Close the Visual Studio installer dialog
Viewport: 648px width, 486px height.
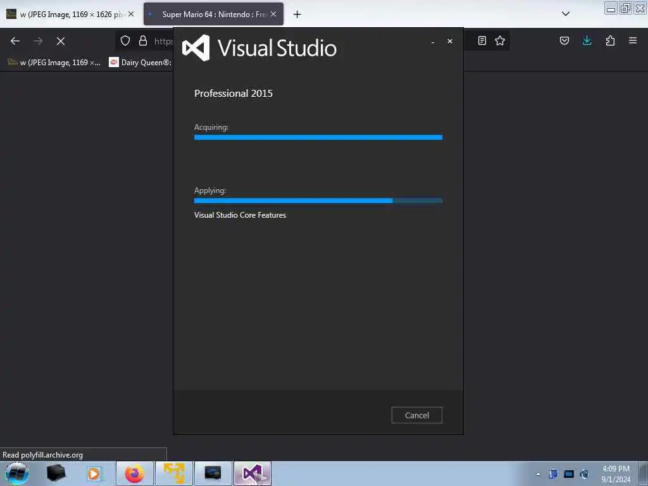450,41
